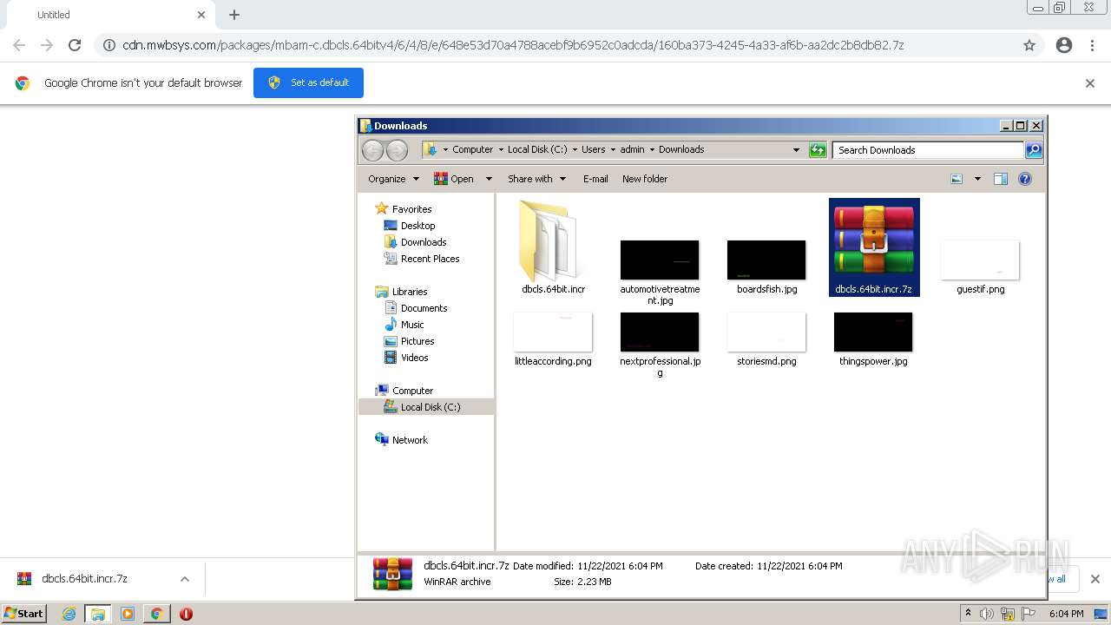Open Windows Media Player from the taskbar

pos(128,614)
